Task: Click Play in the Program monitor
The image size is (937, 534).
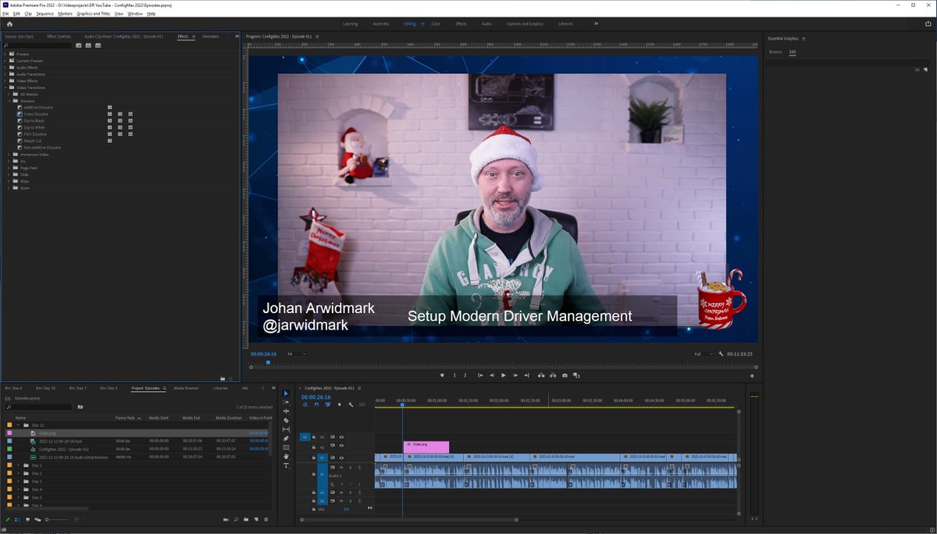Action: 503,376
